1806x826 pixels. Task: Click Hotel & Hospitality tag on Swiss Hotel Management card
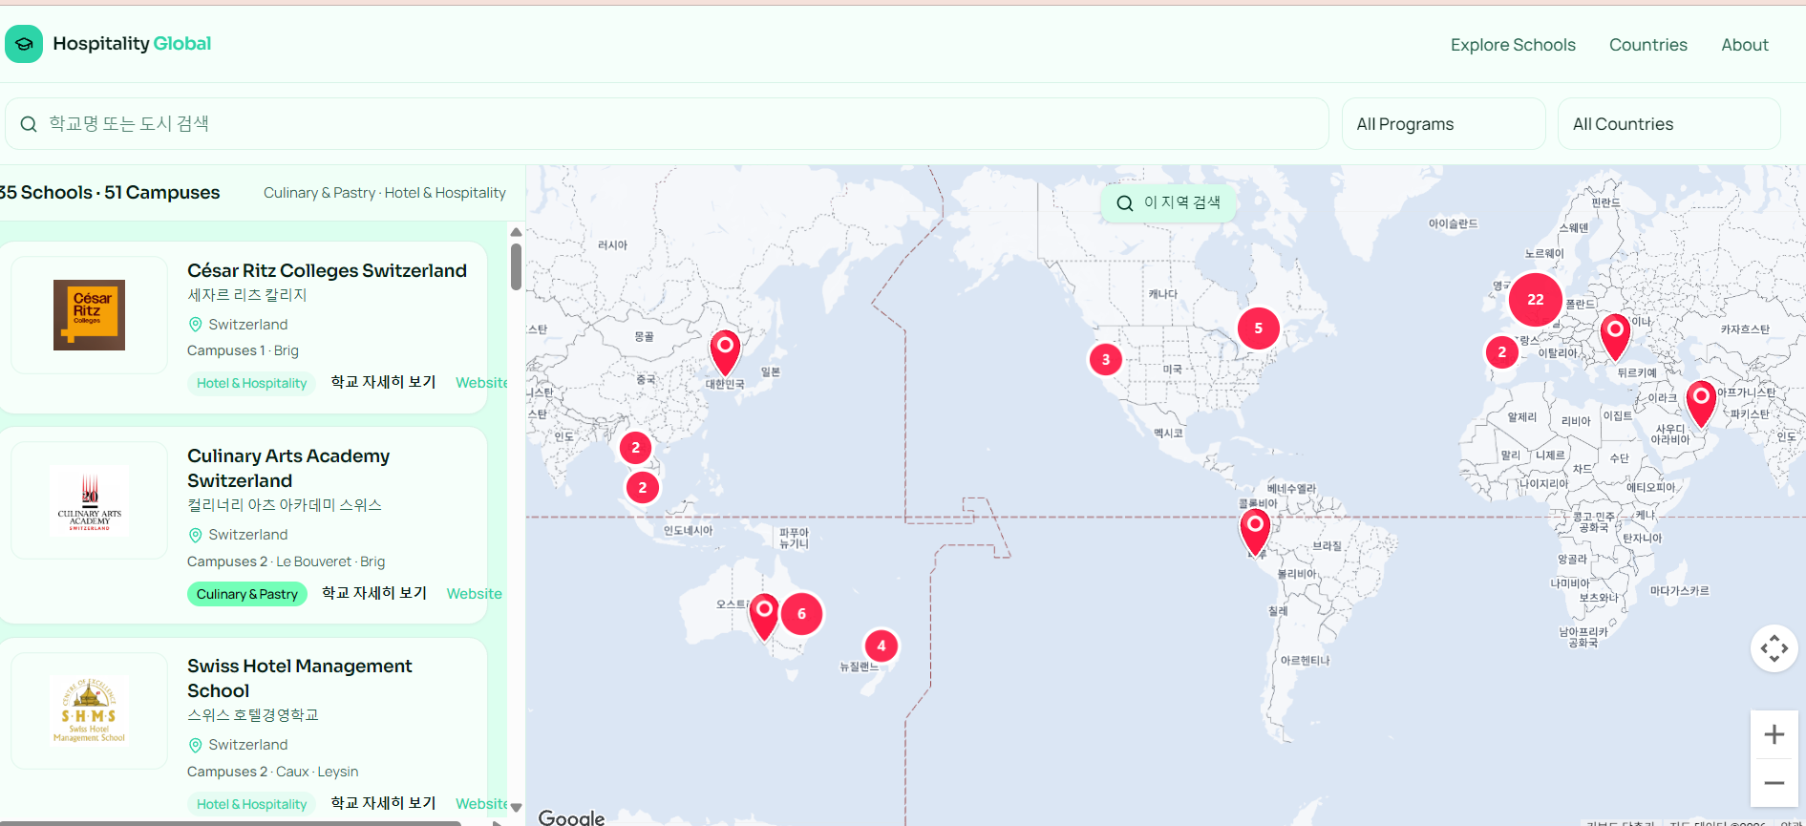[x=251, y=804]
